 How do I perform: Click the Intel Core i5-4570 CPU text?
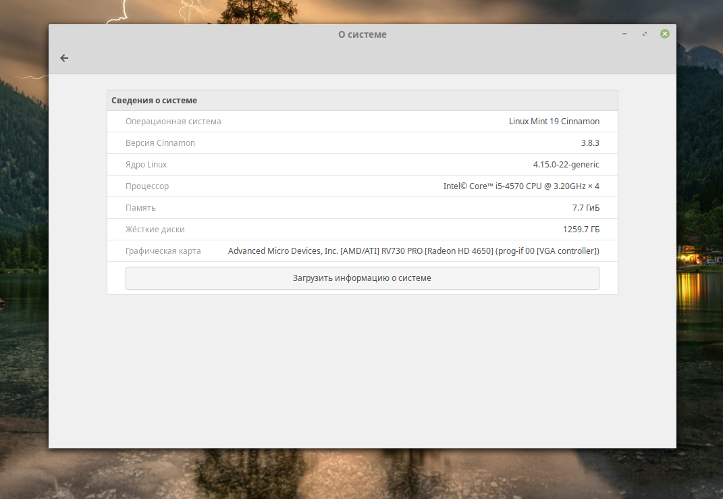coord(520,186)
